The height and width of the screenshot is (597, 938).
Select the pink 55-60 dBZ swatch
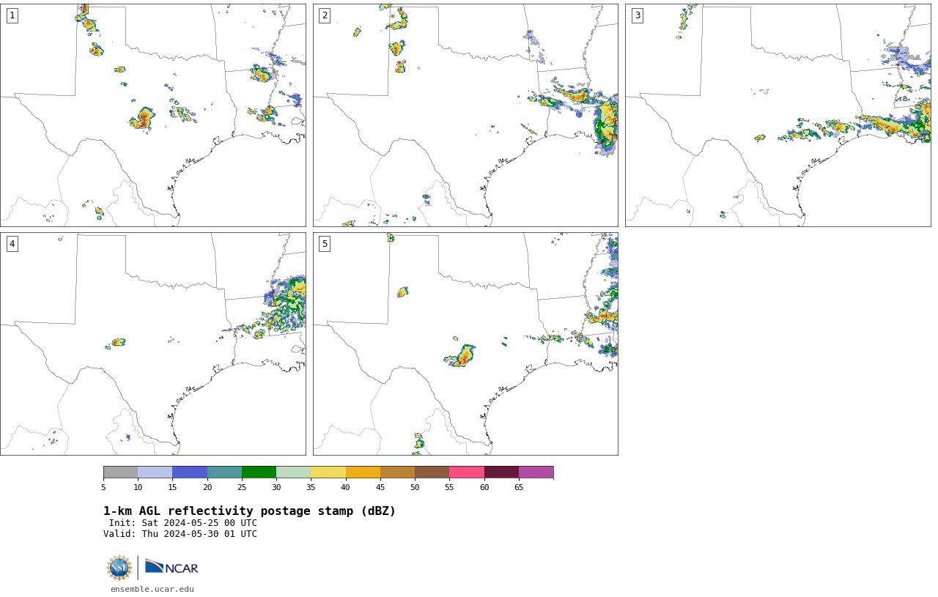point(467,472)
